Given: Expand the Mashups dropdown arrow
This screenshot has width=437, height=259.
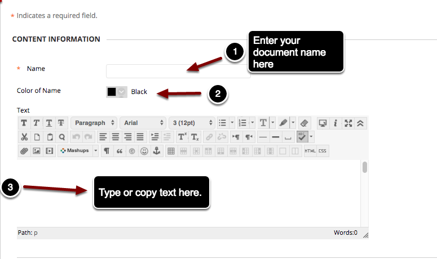Looking at the screenshot, I should click(x=96, y=151).
